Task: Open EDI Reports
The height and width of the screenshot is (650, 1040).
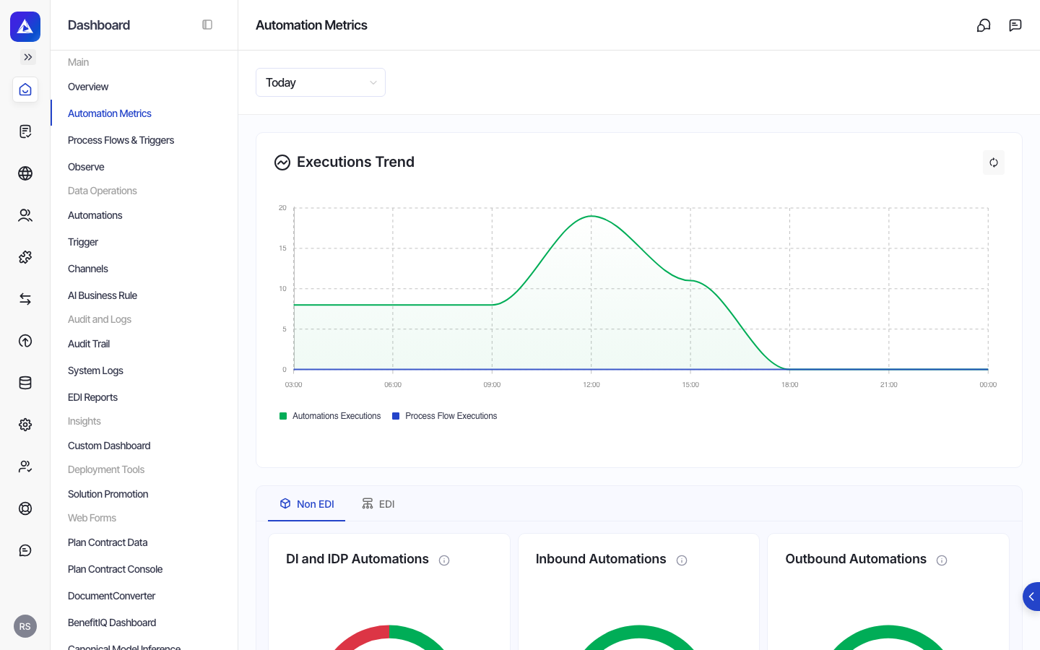Action: [92, 397]
